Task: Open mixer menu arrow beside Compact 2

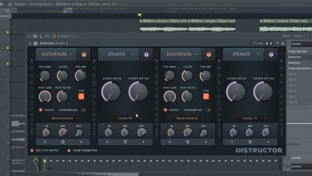Action: [x=29, y=36]
